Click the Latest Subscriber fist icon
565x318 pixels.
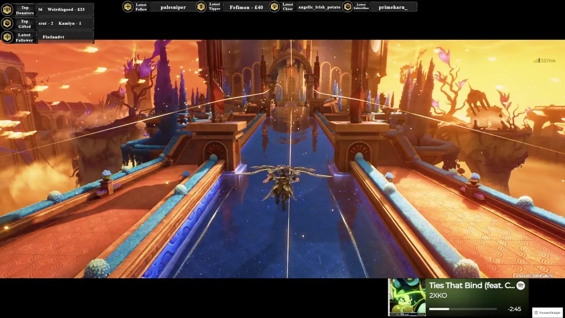point(347,6)
